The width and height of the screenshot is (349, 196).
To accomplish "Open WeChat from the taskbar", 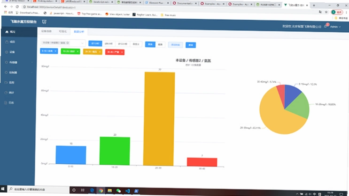I will point(118,191).
